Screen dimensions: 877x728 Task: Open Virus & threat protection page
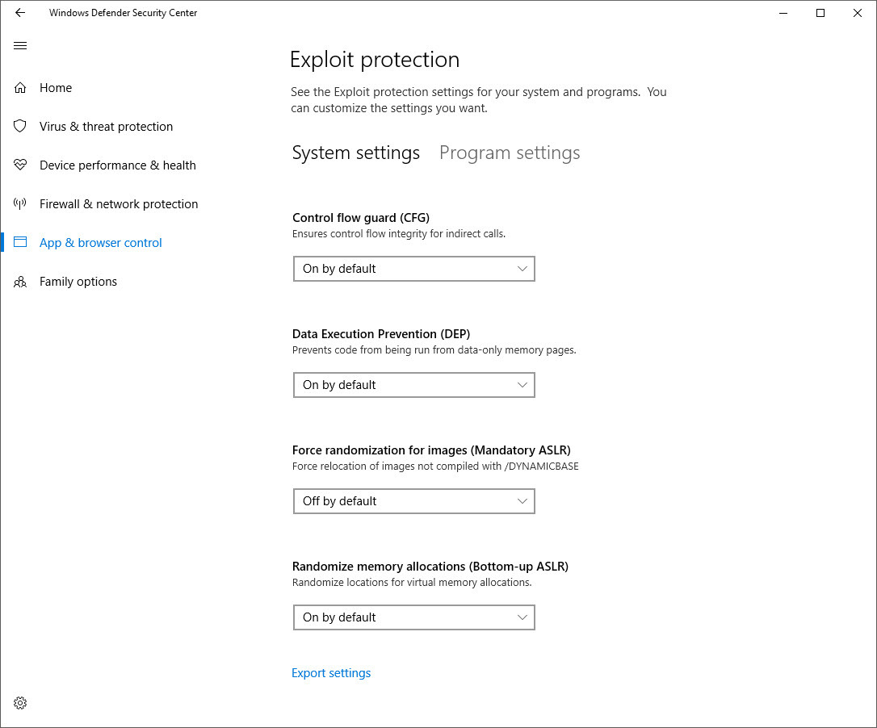pyautogui.click(x=106, y=127)
